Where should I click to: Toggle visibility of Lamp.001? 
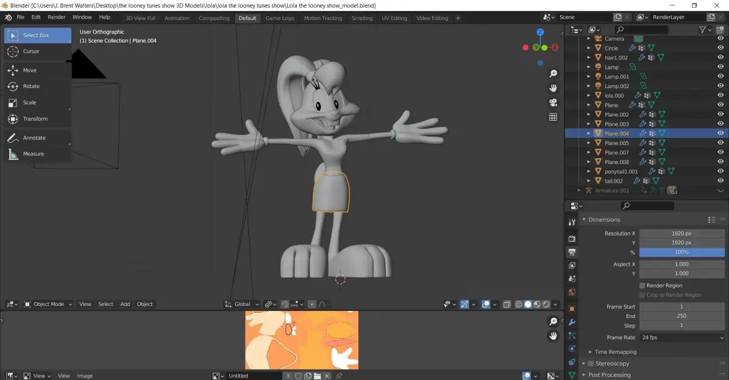coord(720,76)
